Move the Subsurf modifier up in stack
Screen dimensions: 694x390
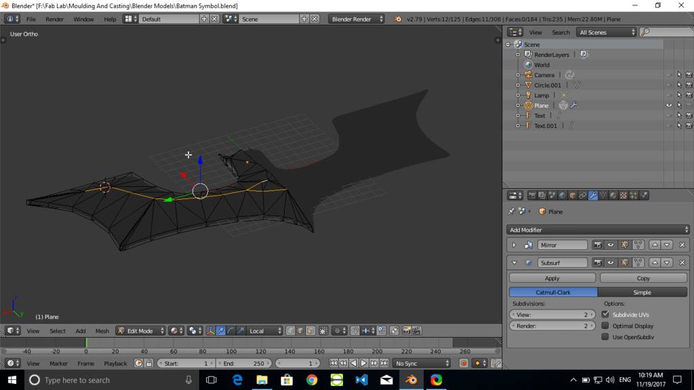tap(655, 263)
